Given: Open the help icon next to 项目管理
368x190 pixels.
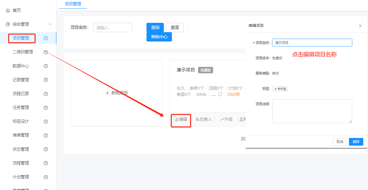Looking at the screenshot, I should [46, 38].
